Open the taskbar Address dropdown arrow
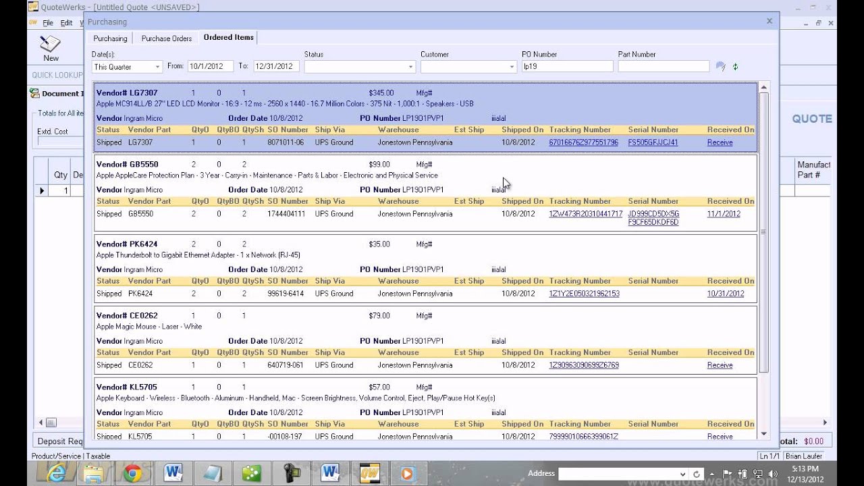Screen dimensions: 864x486 pos(683,474)
